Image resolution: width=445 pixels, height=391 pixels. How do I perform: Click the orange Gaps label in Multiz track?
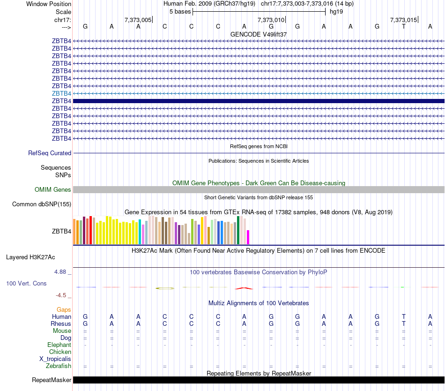click(x=64, y=309)
